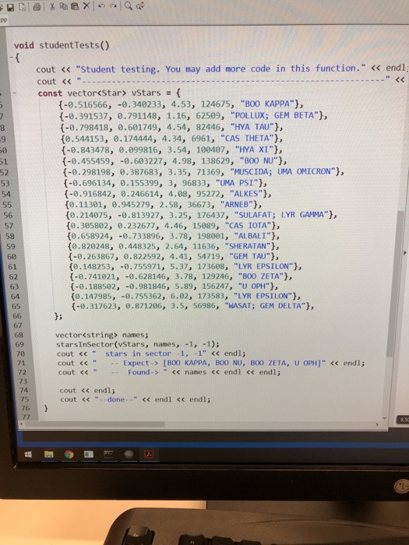Screen dimensions: 409x545
Task: Click the "UMA PSI" string
Action: (237, 183)
